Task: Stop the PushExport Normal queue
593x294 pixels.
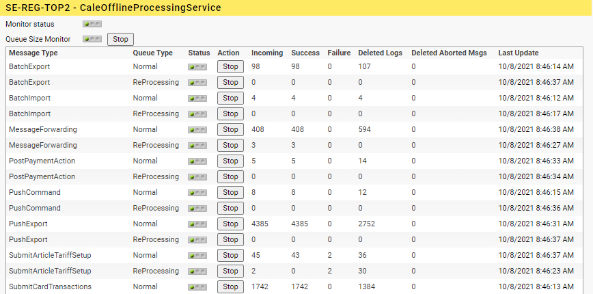Action: pos(230,224)
